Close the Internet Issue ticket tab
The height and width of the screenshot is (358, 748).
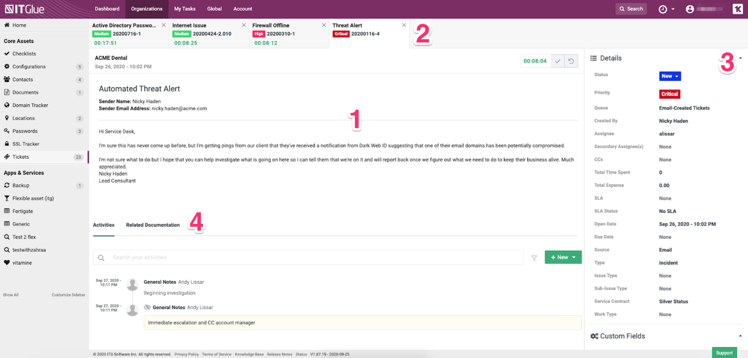[243, 25]
